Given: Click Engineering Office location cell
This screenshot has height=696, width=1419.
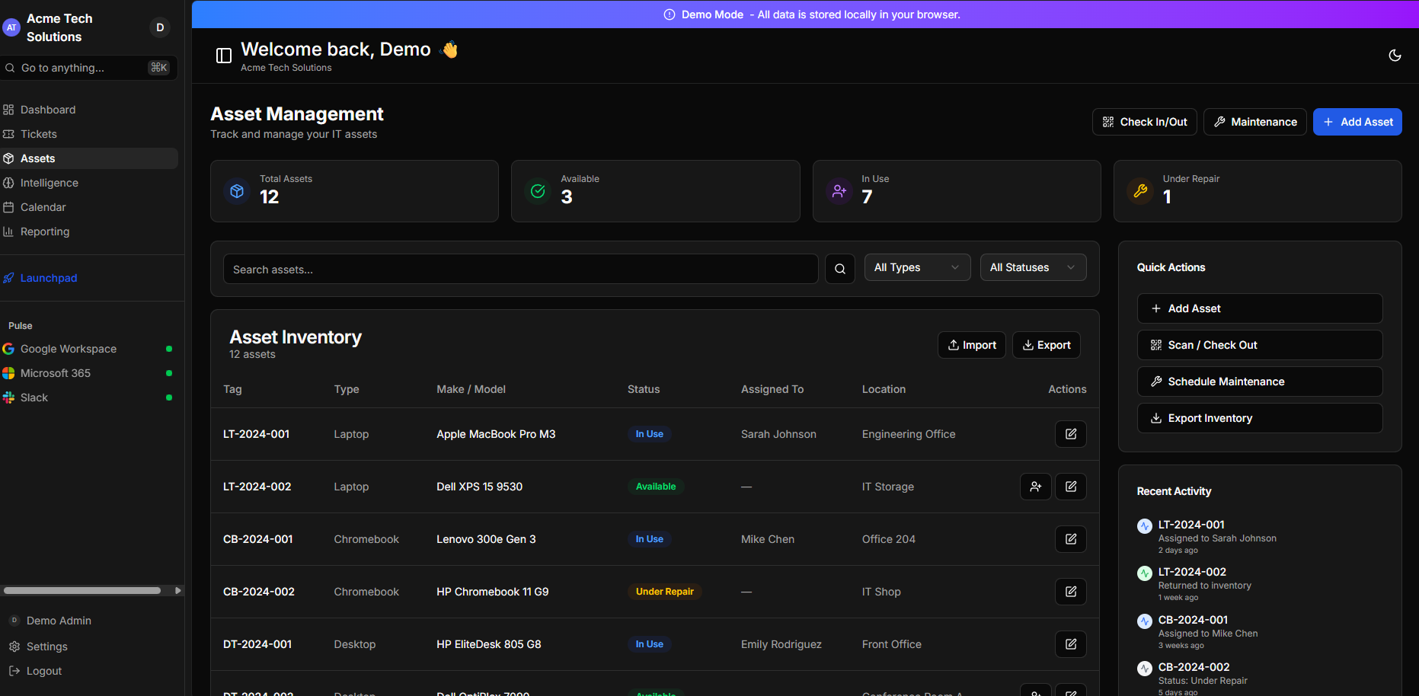Looking at the screenshot, I should [x=909, y=434].
